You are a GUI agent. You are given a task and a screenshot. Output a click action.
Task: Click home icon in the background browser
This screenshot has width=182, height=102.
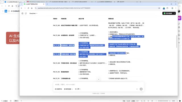(x=12, y=6)
